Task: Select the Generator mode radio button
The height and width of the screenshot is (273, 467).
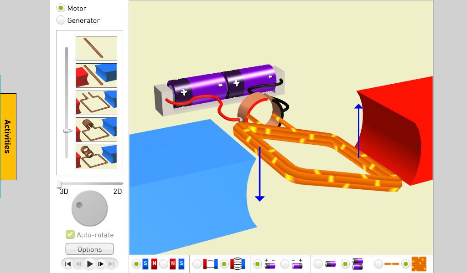Action: pyautogui.click(x=61, y=20)
